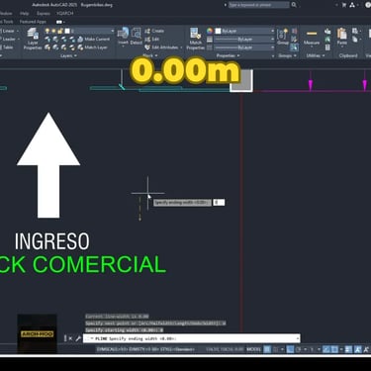This screenshot has height=371, width=371.
Task: Click the Table tool
Action: coord(7,47)
